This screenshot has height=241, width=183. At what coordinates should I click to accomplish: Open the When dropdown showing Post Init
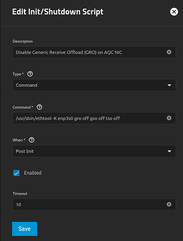[x=94, y=151]
